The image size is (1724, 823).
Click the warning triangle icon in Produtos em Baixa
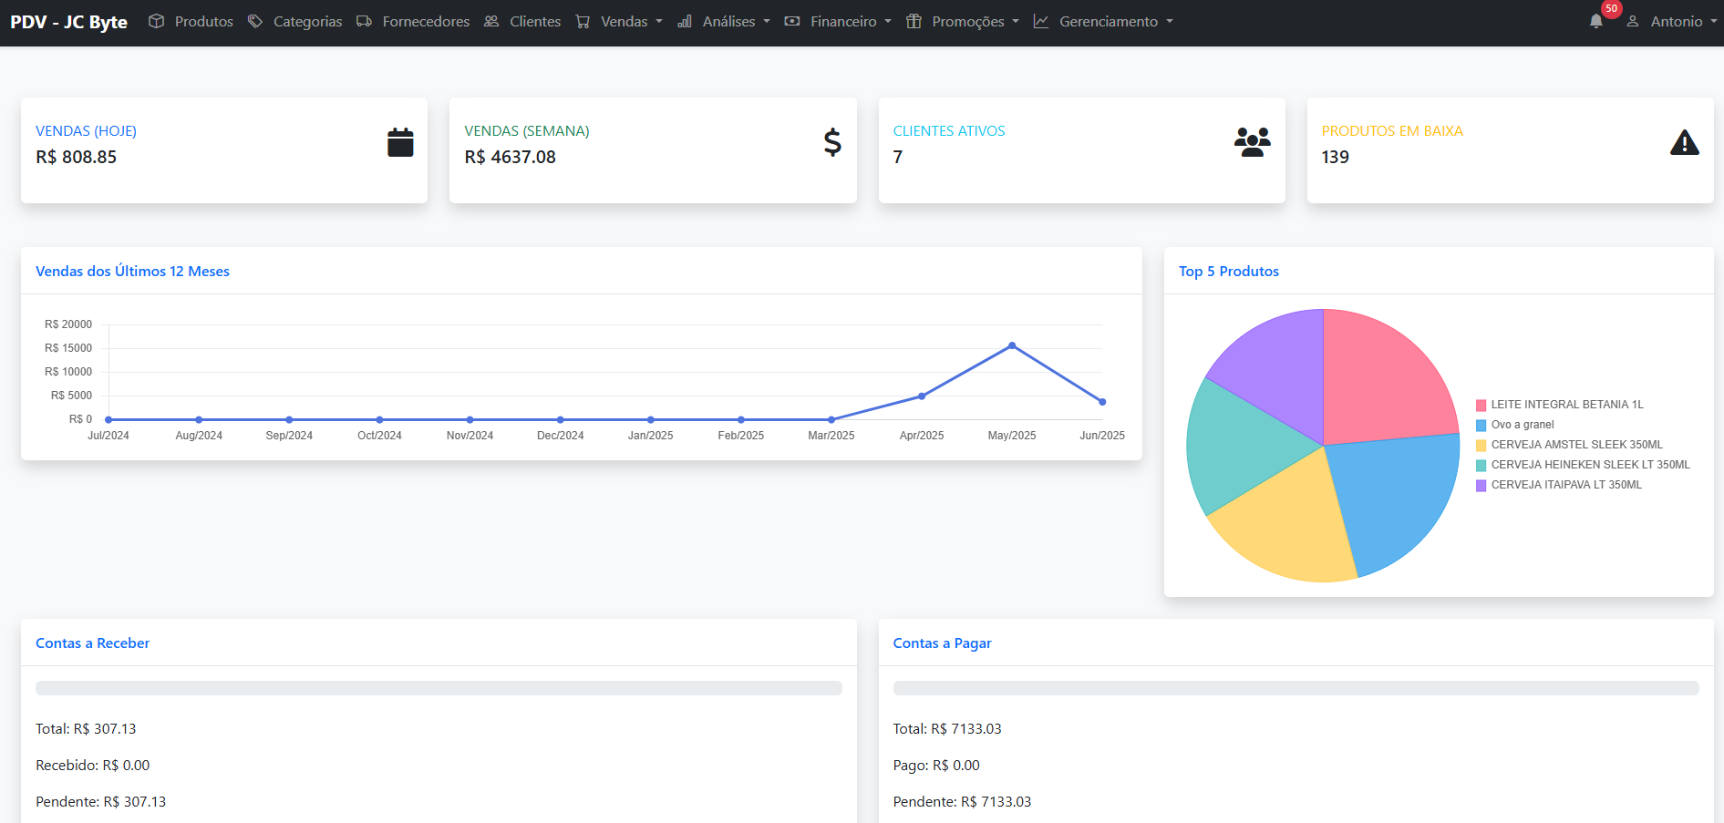(x=1684, y=143)
